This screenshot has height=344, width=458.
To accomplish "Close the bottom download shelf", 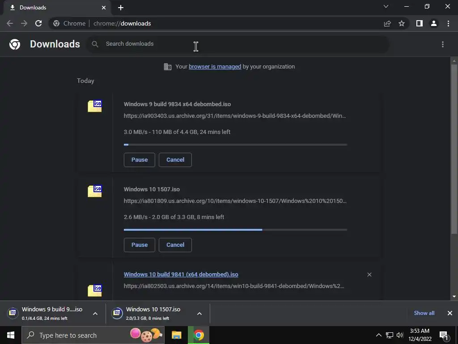I will point(450,313).
